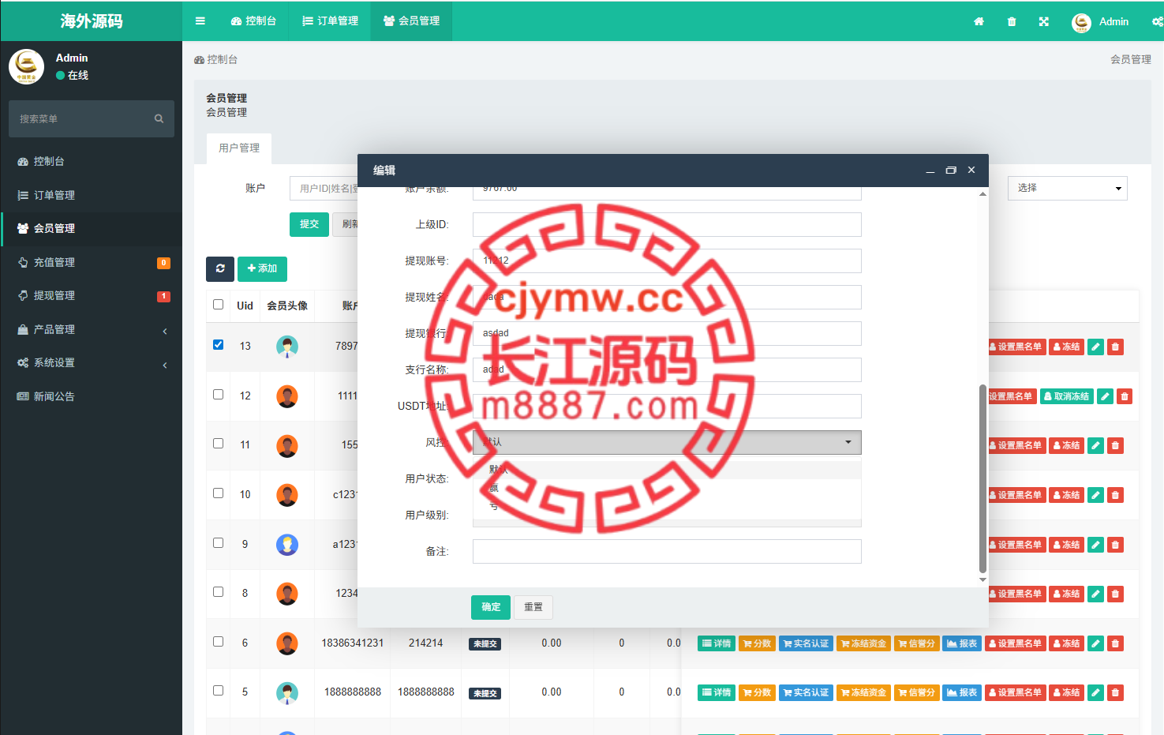Click the delete trash icon for Uid 8

(1115, 594)
